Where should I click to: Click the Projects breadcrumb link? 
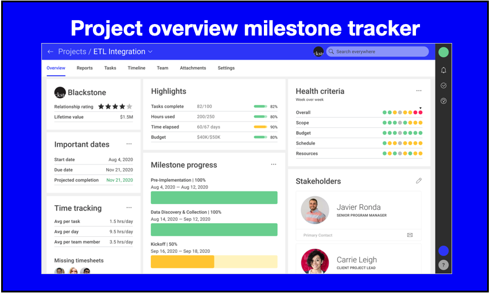coord(72,52)
